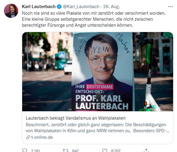Click the retweet arrows icon

coord(66,151)
